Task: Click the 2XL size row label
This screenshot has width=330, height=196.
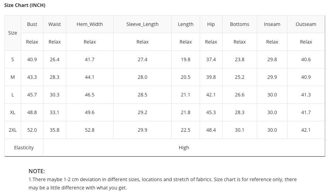Action: point(12,130)
